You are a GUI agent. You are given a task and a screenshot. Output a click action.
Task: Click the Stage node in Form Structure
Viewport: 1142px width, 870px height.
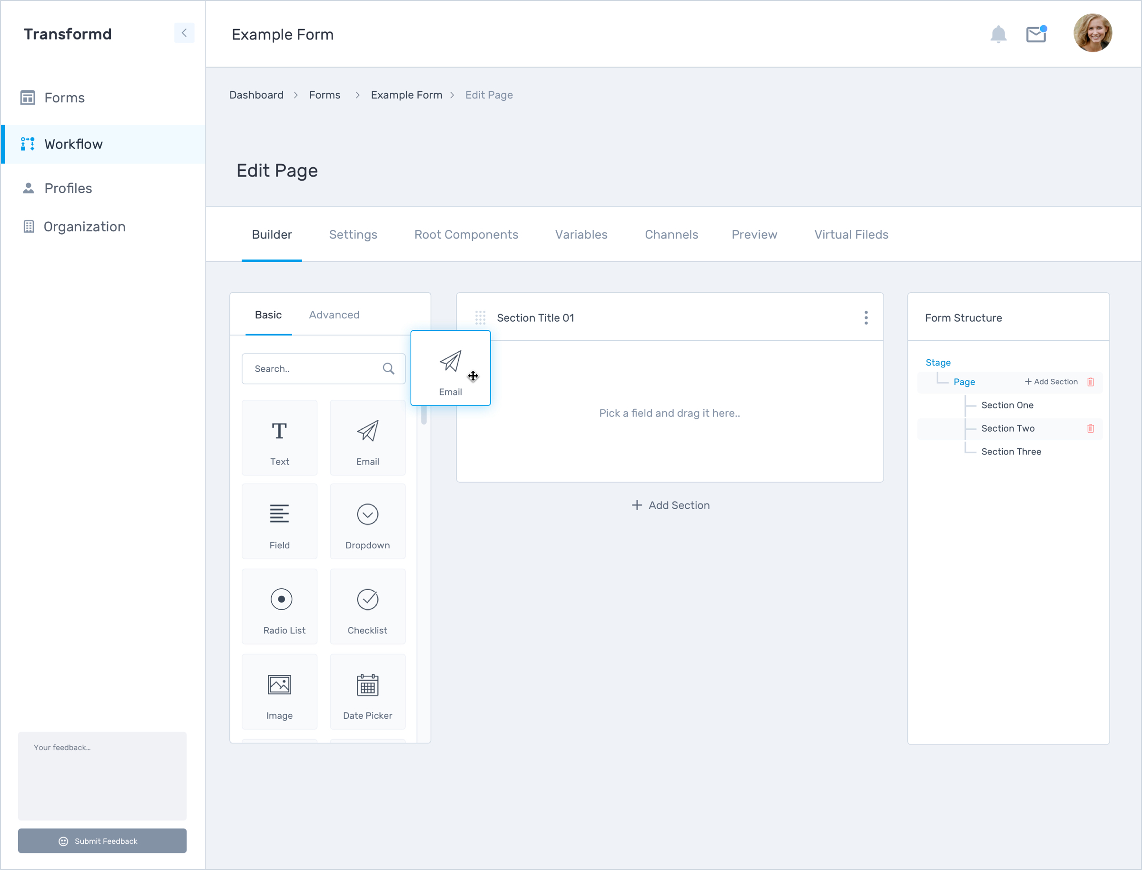click(x=937, y=363)
